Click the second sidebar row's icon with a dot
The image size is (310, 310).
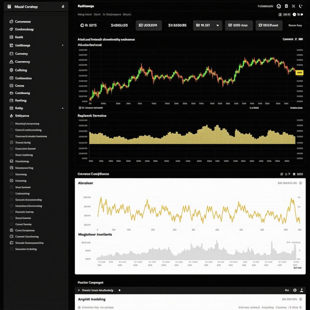click(11, 29)
